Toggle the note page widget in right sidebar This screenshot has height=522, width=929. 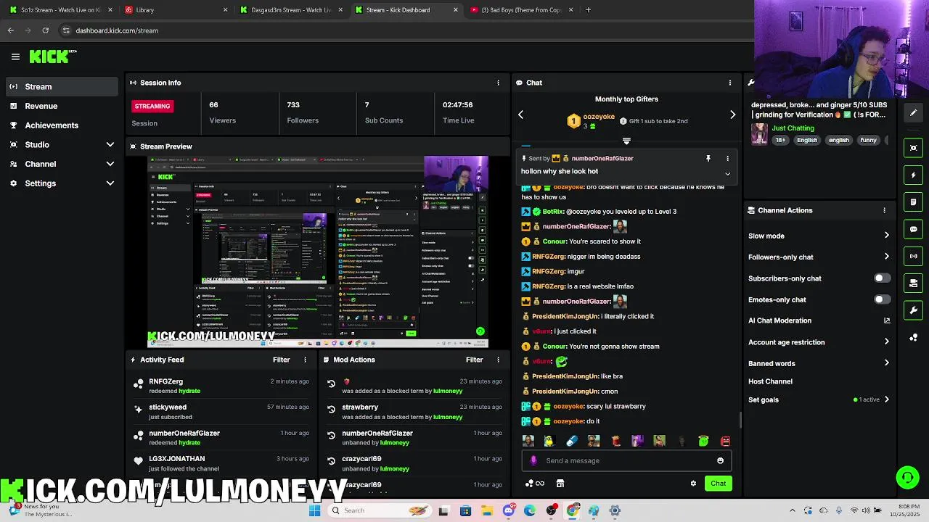913,202
